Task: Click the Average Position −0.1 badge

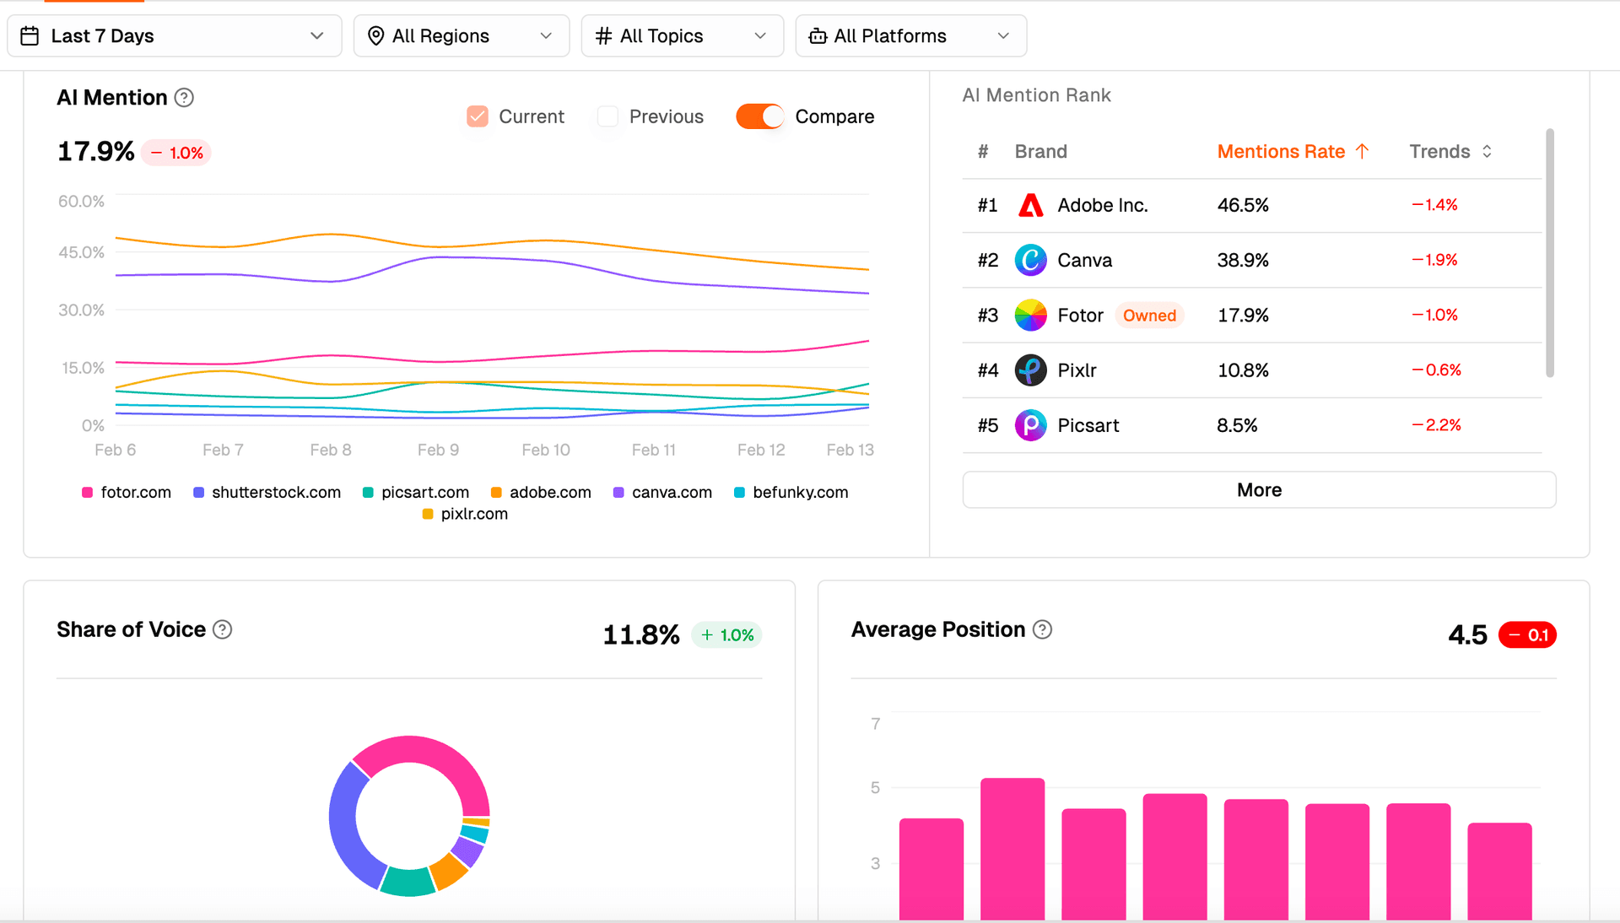Action: (x=1527, y=635)
